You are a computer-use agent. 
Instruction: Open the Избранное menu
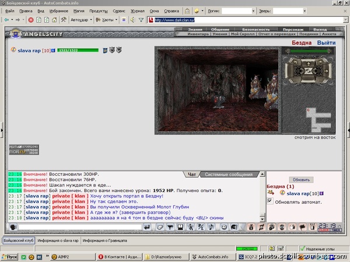click(x=59, y=10)
